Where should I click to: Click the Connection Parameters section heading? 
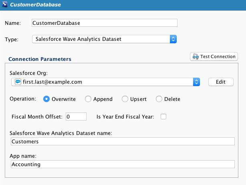[x=40, y=59]
